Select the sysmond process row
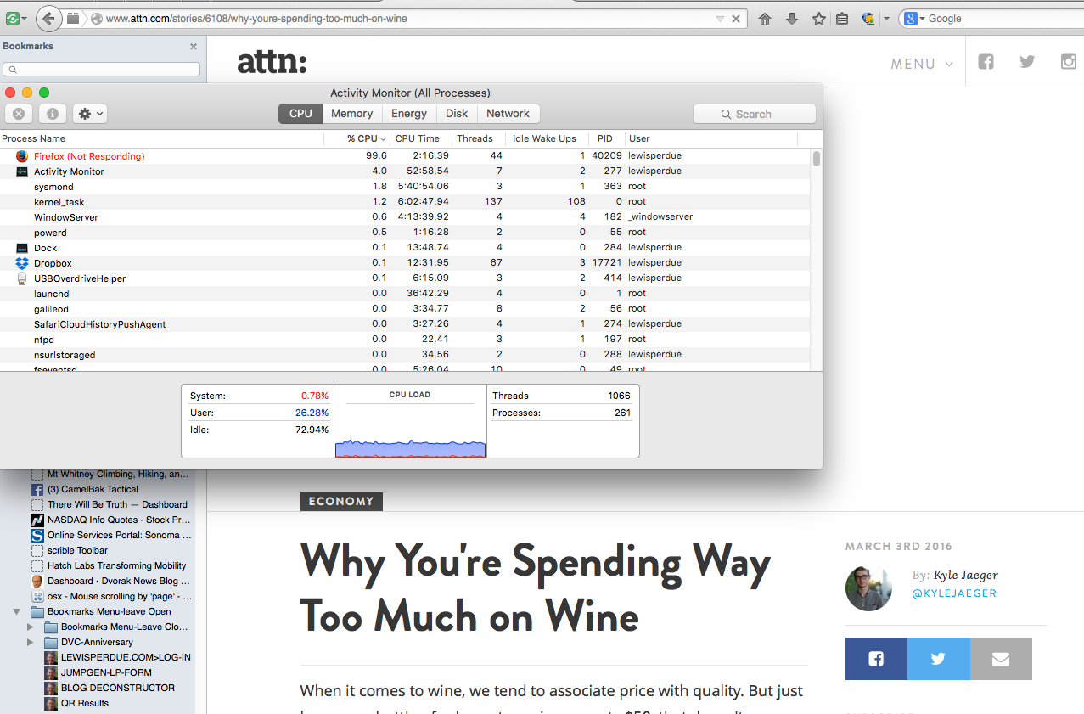The height and width of the screenshot is (714, 1084). point(406,187)
